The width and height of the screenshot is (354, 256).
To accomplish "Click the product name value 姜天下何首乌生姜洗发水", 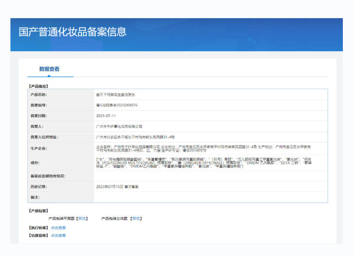I will pos(118,95).
